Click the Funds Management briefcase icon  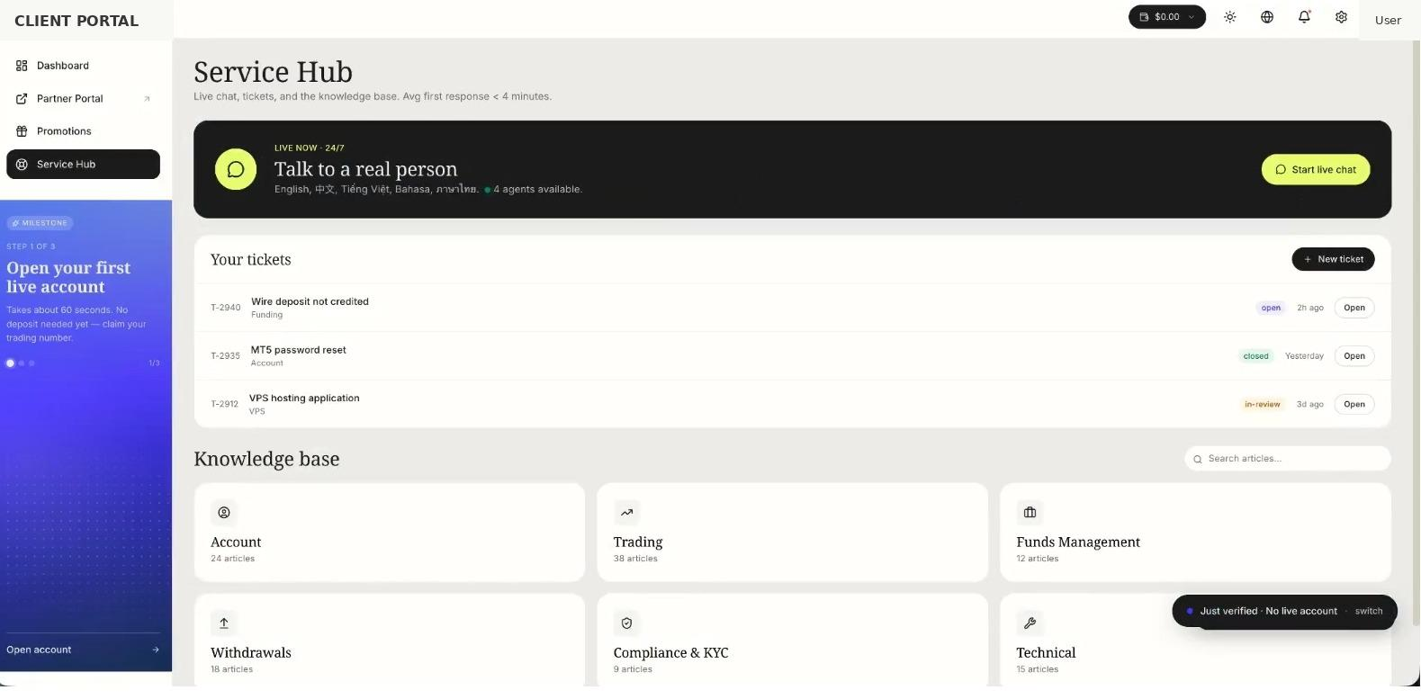pos(1030,513)
